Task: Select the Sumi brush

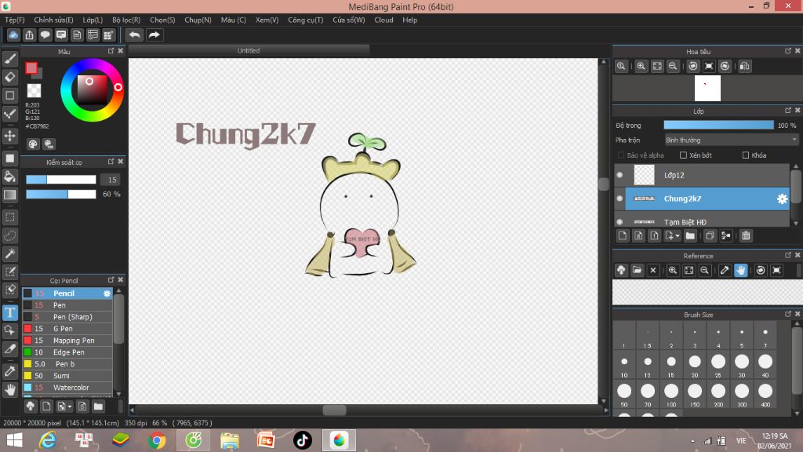Action: click(67, 376)
